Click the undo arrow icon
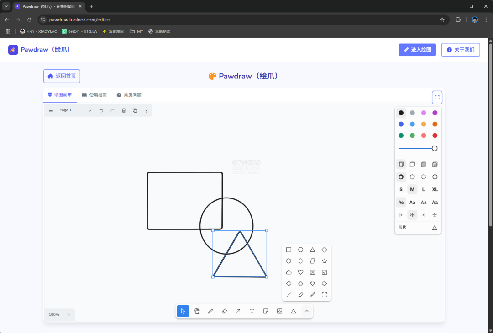The image size is (493, 333). [x=101, y=110]
